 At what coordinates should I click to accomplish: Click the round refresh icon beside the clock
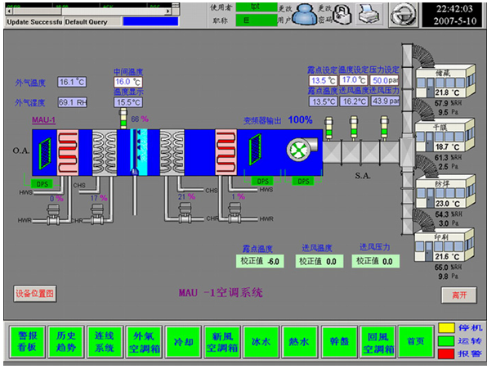coord(400,14)
